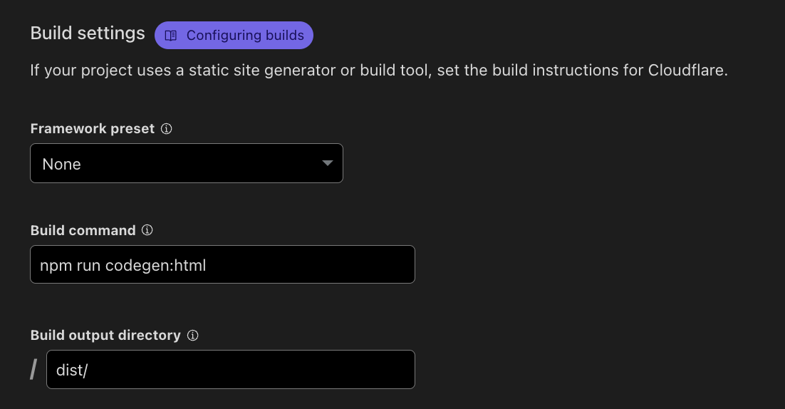785x409 pixels.
Task: Click the Framework preset dropdown arrow
Action: pyautogui.click(x=327, y=163)
